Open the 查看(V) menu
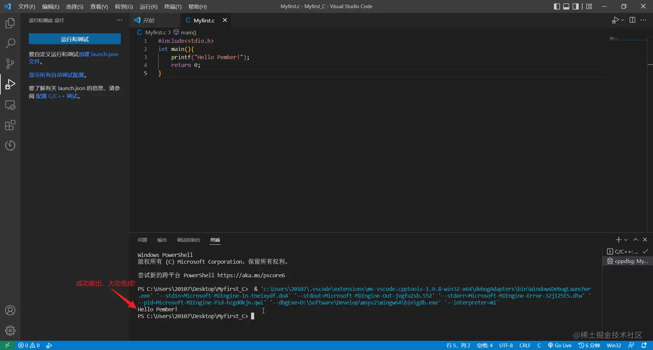The height and width of the screenshot is (350, 653). [99, 6]
